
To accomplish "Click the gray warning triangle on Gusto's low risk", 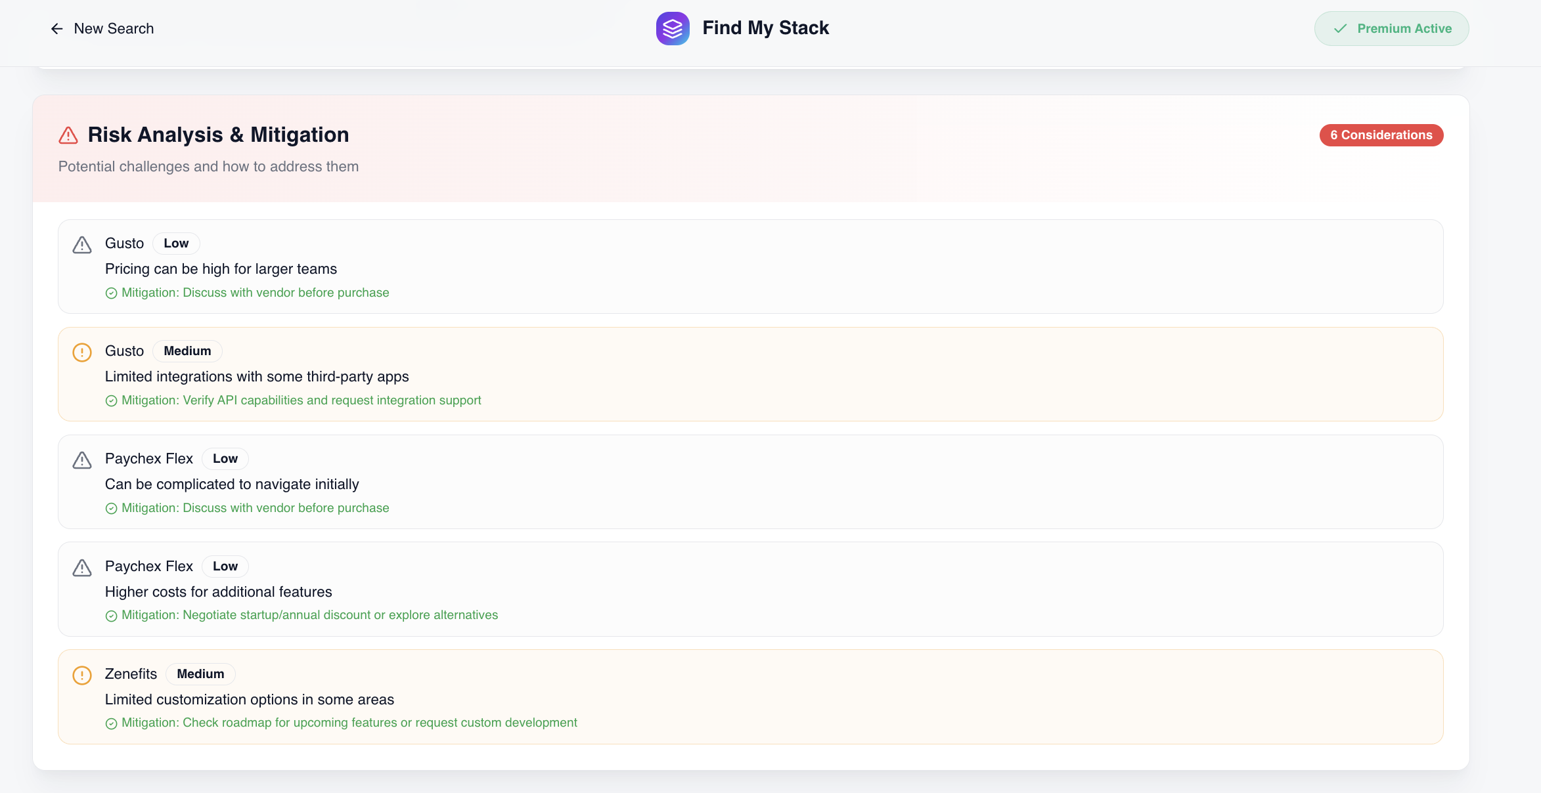I will 81,244.
